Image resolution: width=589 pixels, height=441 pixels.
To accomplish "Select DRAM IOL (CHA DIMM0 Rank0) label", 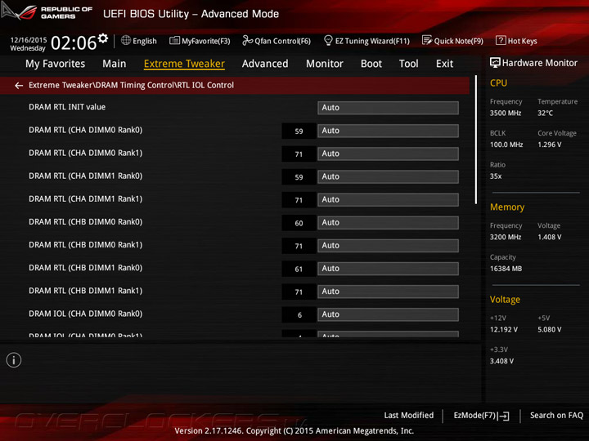I will click(x=86, y=314).
